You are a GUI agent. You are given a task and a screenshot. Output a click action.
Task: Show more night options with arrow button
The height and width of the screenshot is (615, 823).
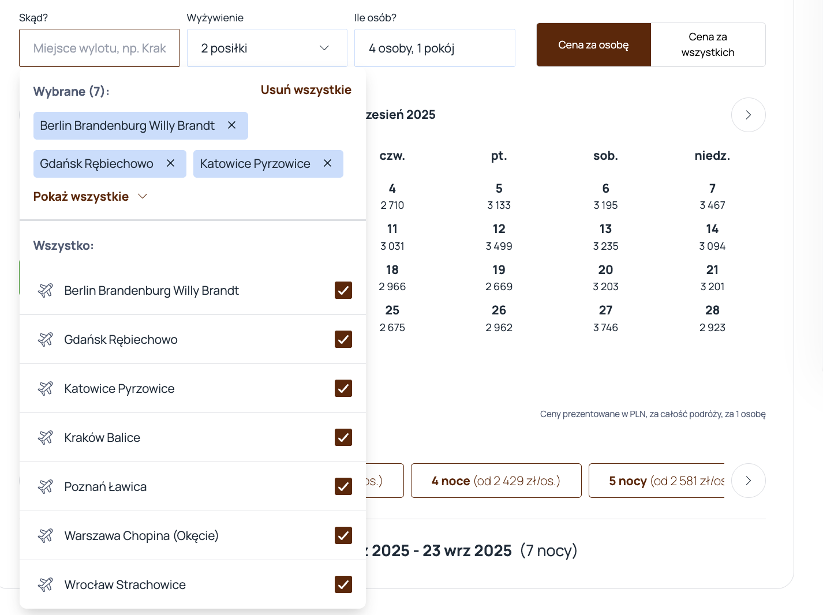pos(748,481)
